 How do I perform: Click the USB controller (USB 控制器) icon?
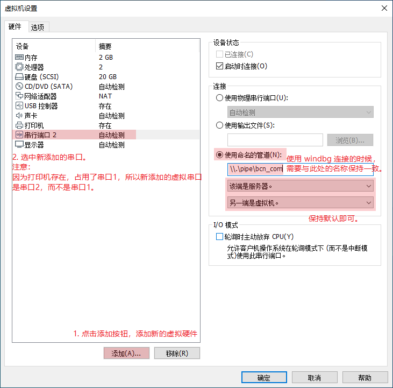(19, 105)
